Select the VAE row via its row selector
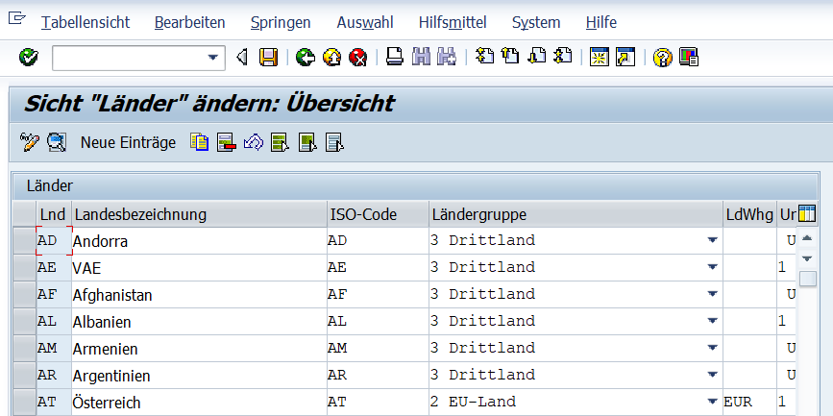Screen dimensions: 833x416 [x=24, y=268]
